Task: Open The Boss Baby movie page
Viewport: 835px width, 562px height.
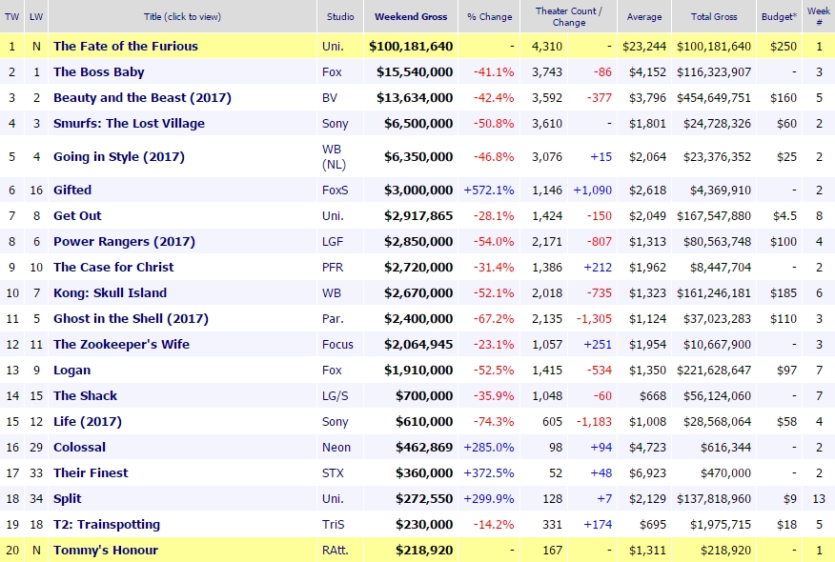Action: tap(98, 71)
